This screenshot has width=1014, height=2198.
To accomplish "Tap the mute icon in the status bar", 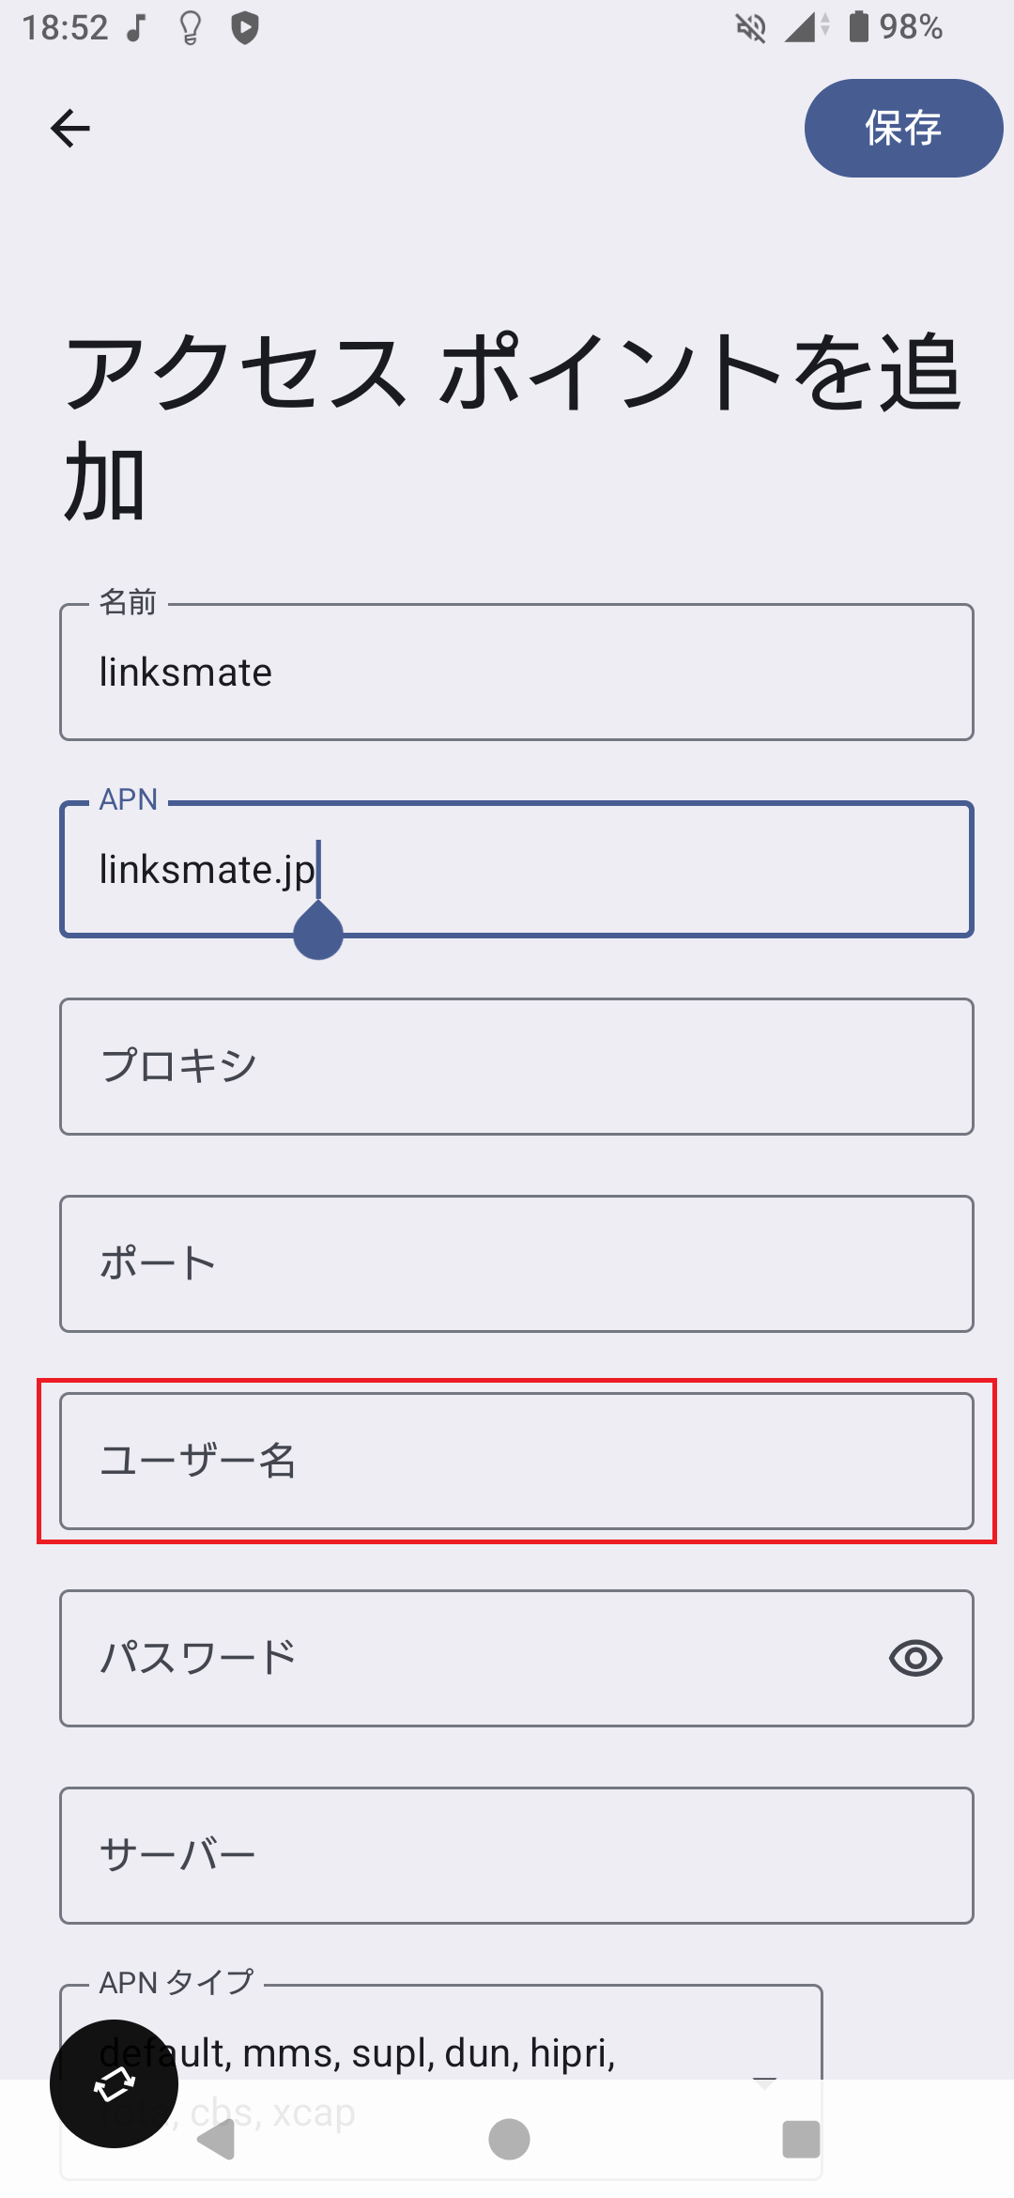I will tap(749, 28).
